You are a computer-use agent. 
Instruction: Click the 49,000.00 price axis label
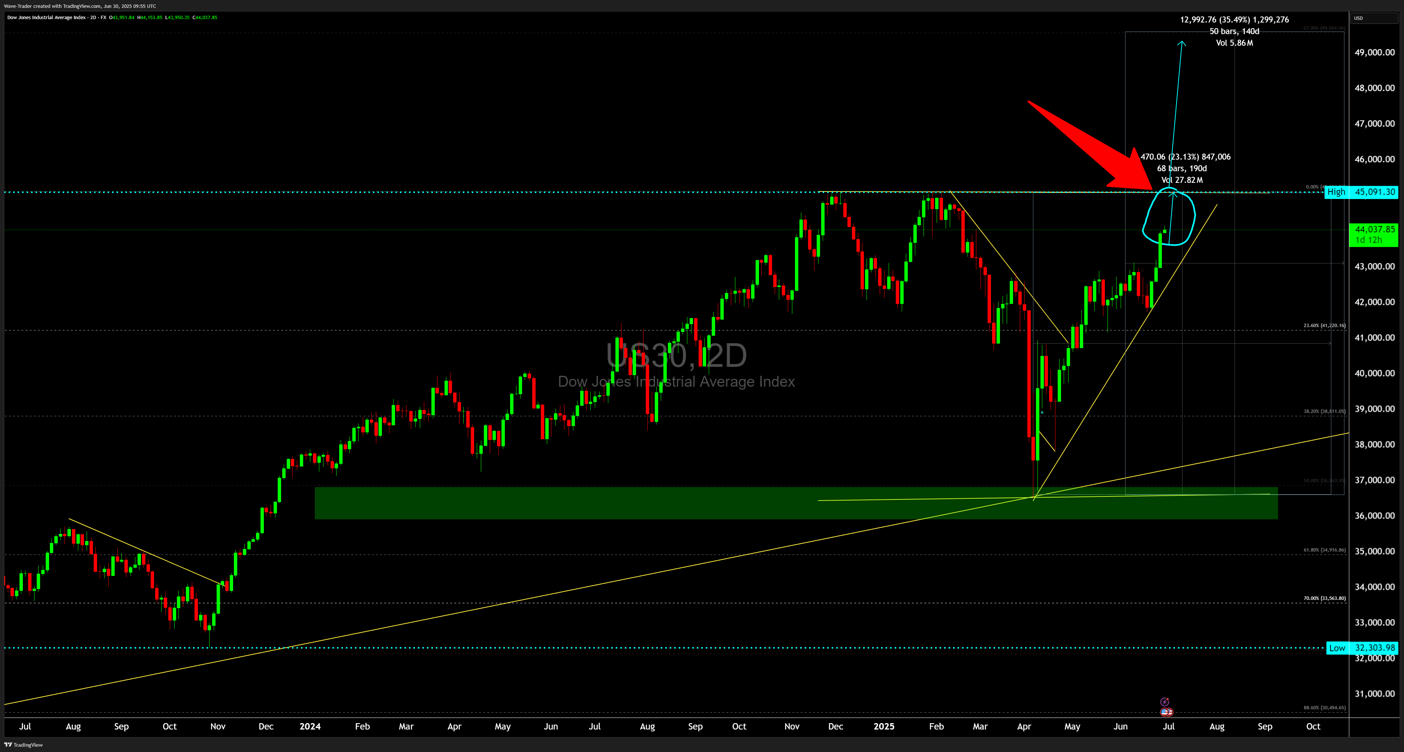point(1374,52)
